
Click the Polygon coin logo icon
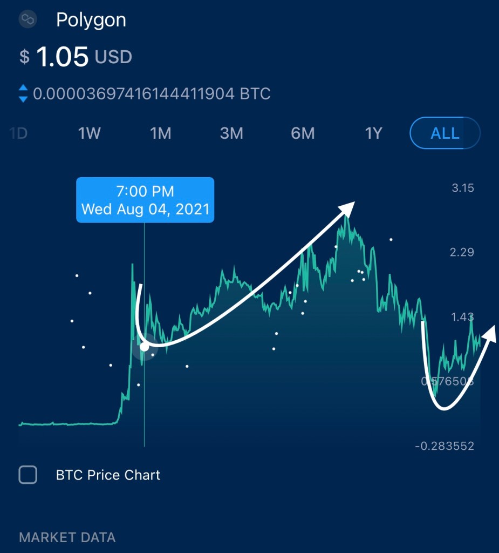pyautogui.click(x=27, y=20)
